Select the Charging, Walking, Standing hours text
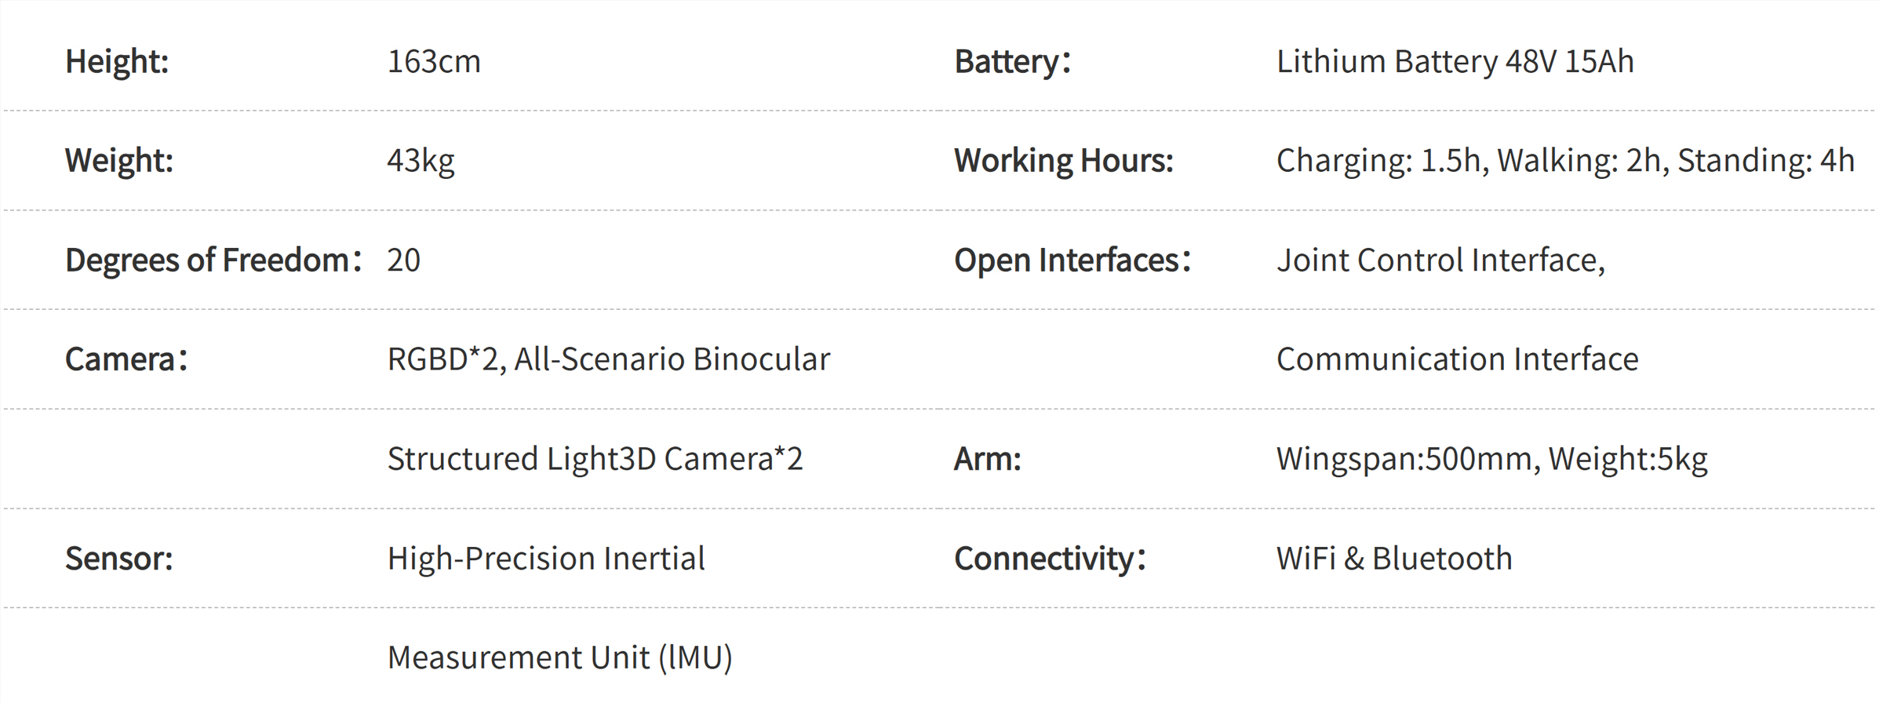Image resolution: width=1879 pixels, height=703 pixels. click(1565, 160)
